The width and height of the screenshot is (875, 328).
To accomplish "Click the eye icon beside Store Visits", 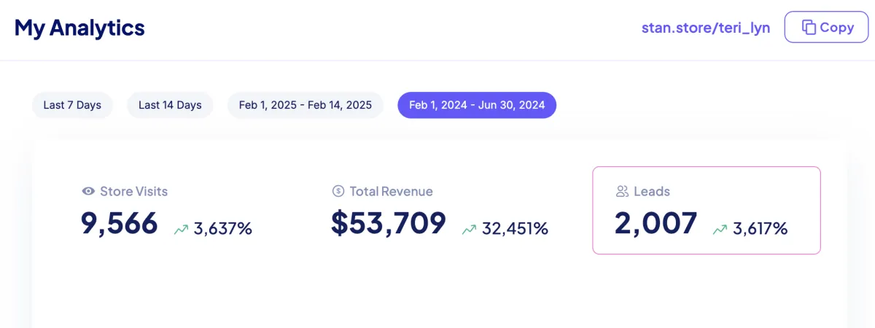I will [88, 192].
